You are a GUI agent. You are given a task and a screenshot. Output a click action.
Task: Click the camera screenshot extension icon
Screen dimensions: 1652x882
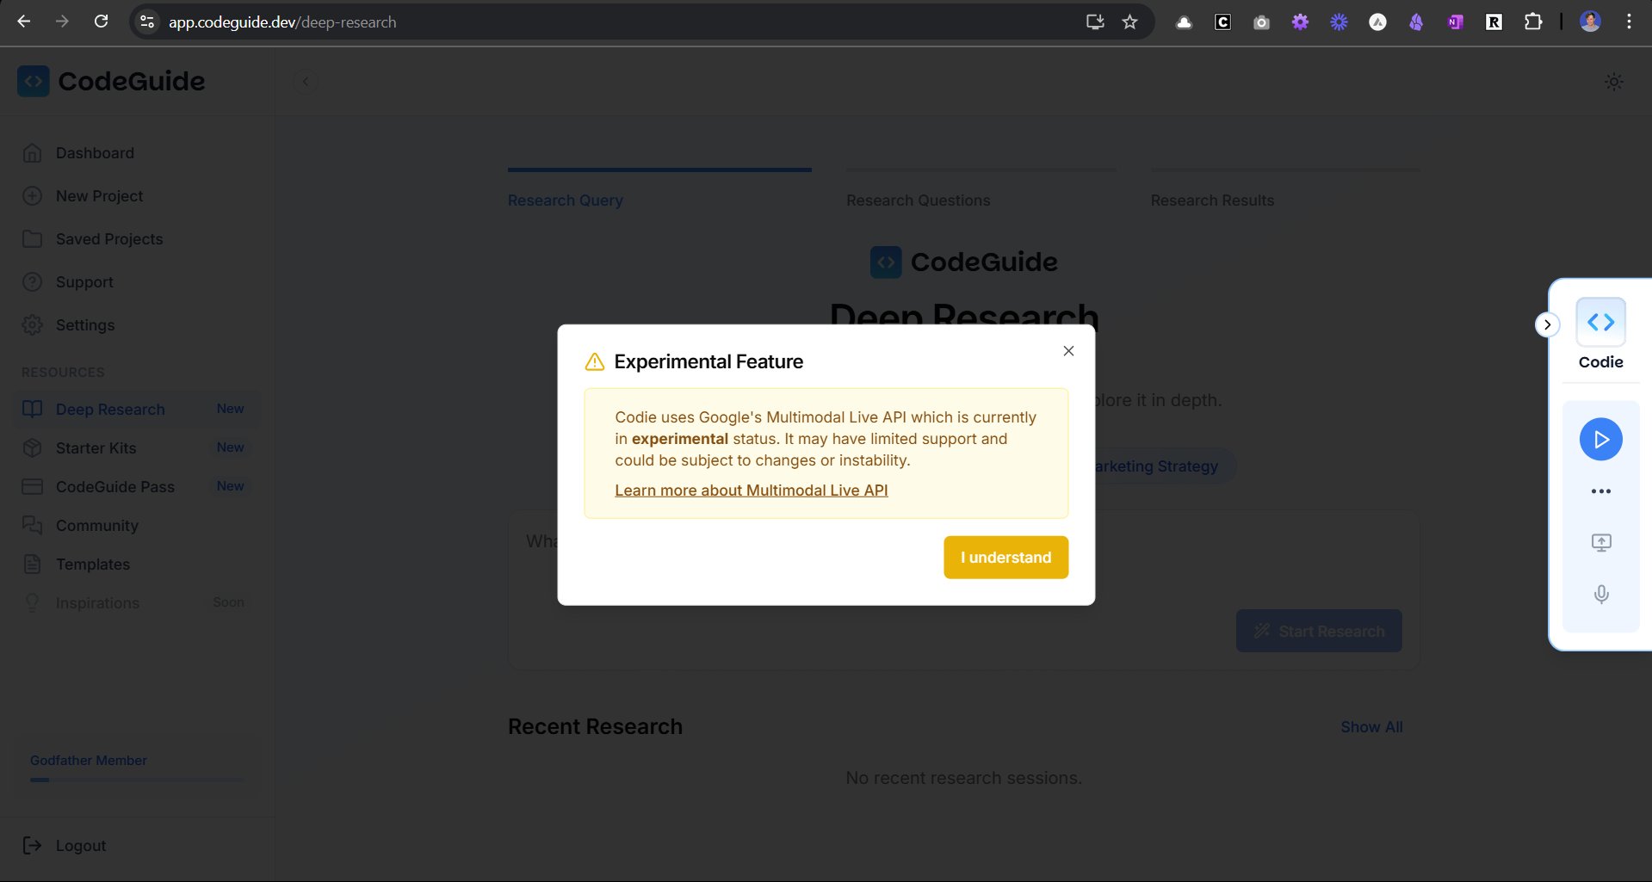pyautogui.click(x=1261, y=22)
